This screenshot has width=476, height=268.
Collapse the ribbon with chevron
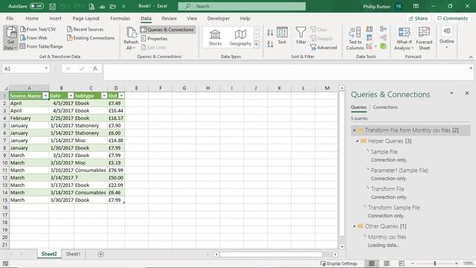pyautogui.click(x=471, y=57)
